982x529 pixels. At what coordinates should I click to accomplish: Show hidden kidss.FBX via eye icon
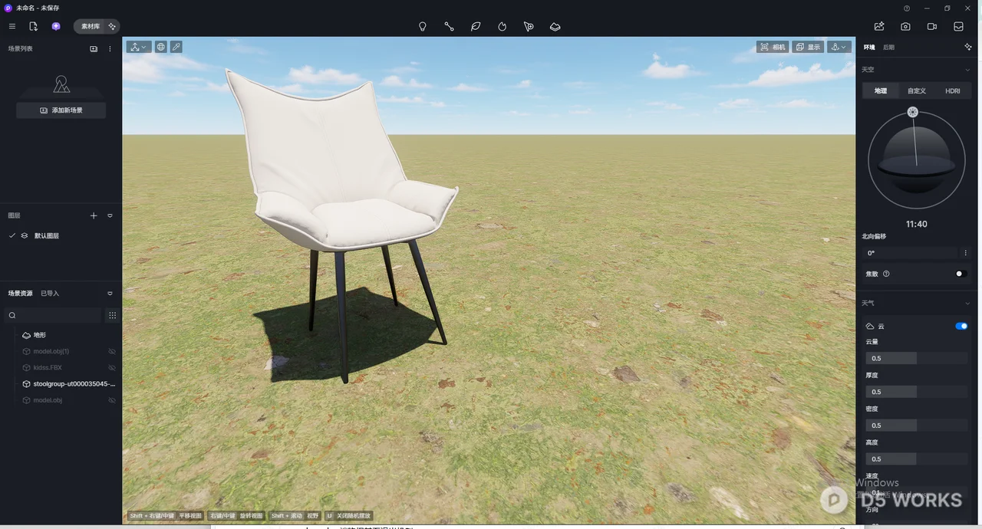click(112, 367)
